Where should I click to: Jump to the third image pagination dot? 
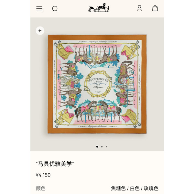106,146
